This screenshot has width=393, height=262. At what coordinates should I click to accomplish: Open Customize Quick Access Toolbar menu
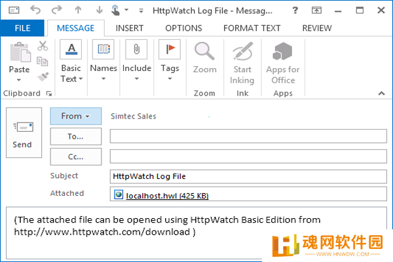(x=141, y=10)
